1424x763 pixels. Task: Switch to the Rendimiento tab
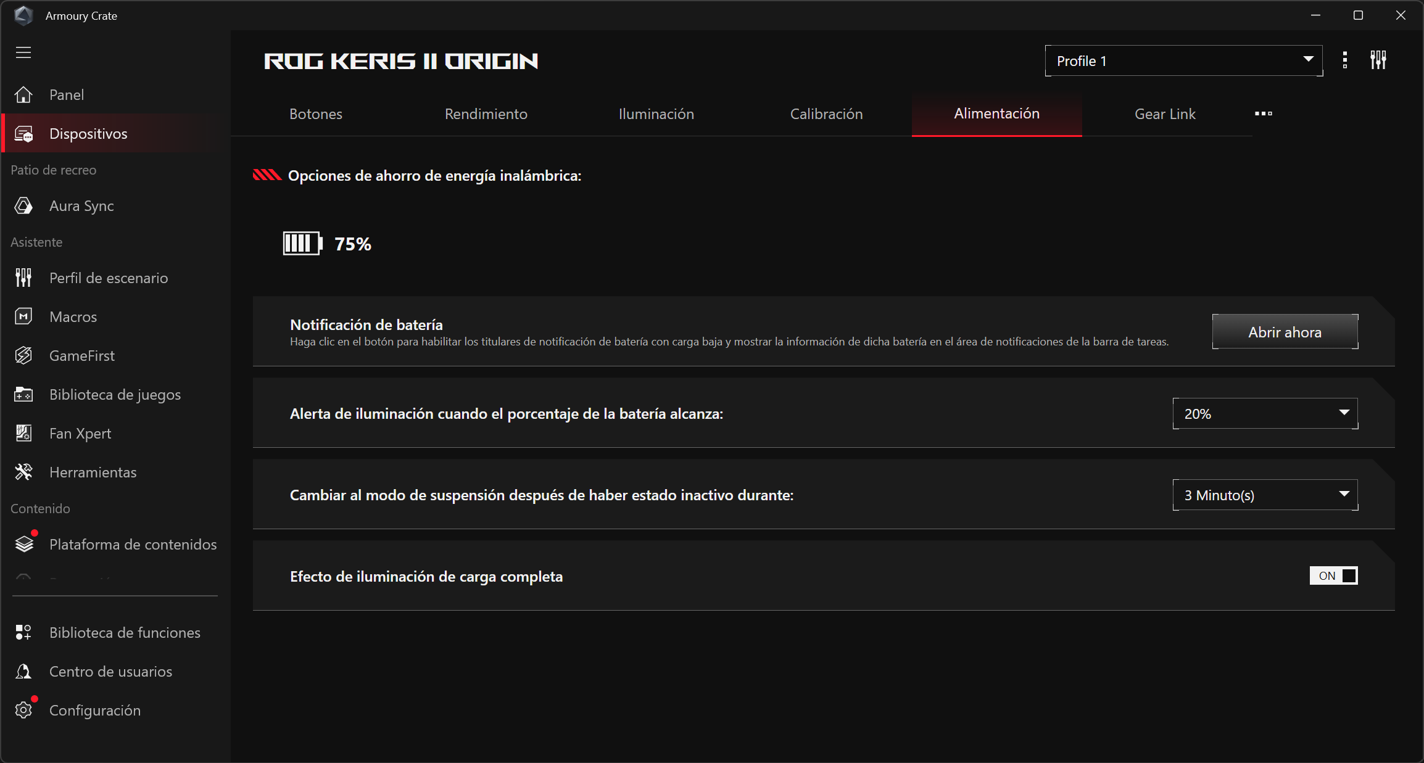tap(486, 114)
